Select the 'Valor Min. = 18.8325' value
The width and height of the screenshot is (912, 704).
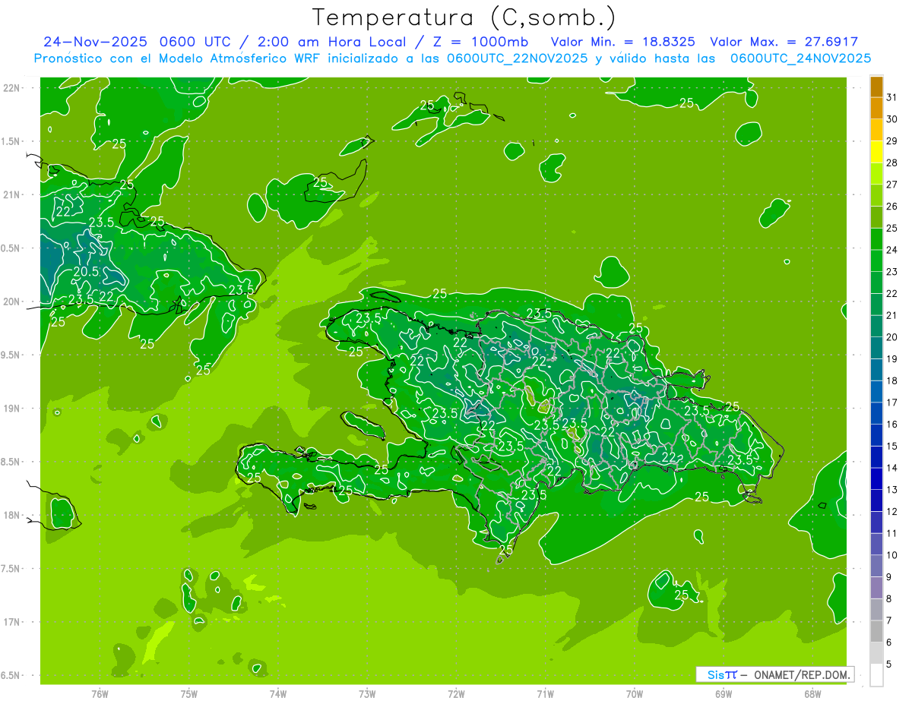(622, 42)
